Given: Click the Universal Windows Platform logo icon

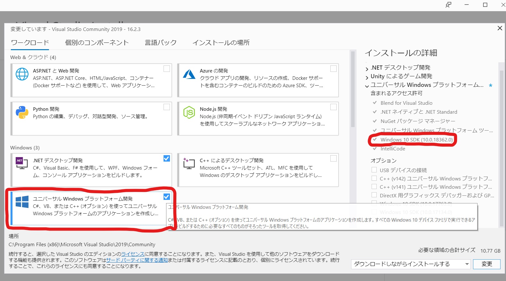Looking at the screenshot, I should click(x=22, y=202).
